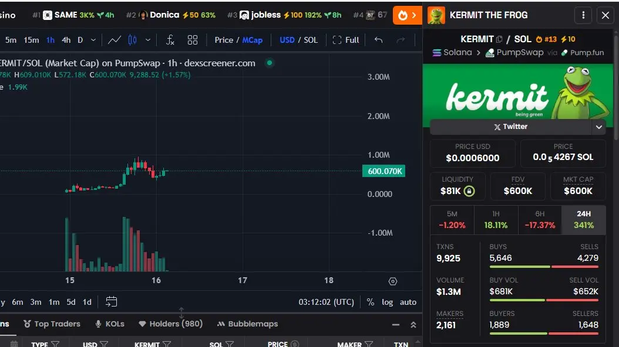Select the D daily timeframe

(x=80, y=40)
